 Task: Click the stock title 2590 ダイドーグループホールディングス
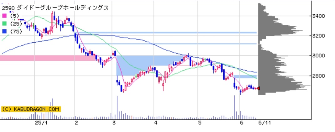click(55, 8)
